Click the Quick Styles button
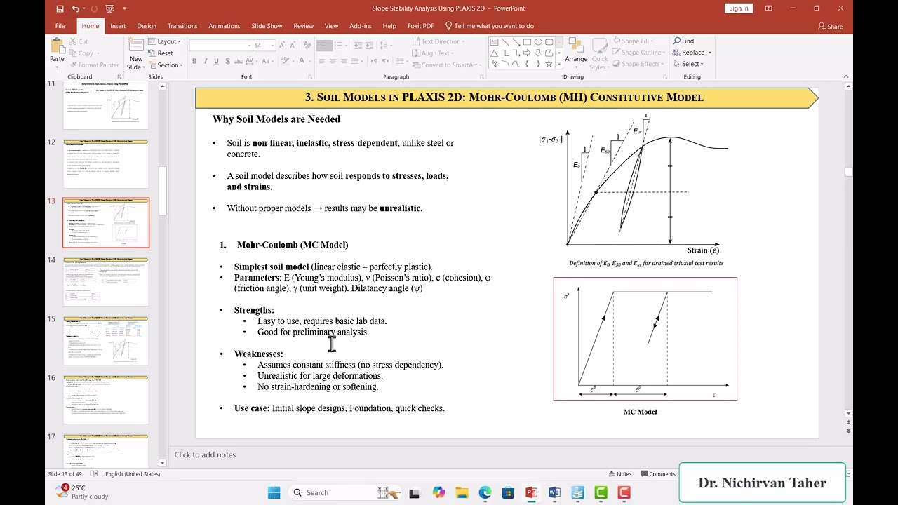Screen dimensions: 898x505 [x=600, y=53]
